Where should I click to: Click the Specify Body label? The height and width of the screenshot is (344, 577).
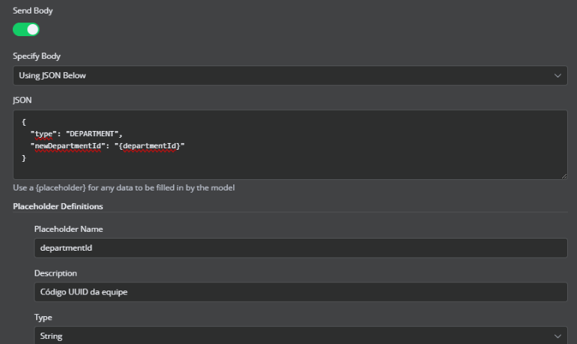37,56
